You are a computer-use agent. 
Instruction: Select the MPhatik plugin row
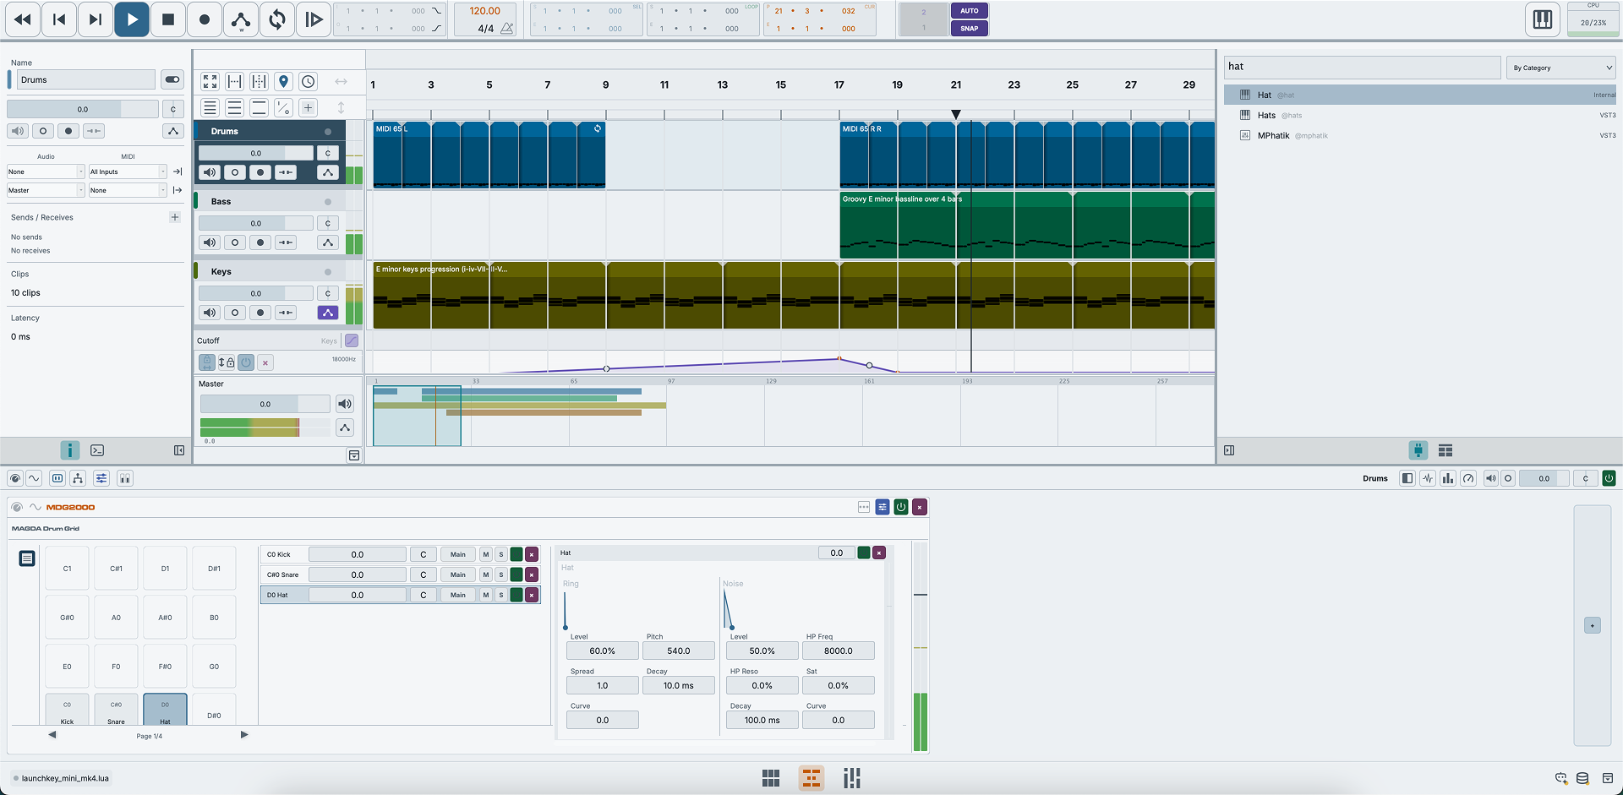coord(1420,135)
